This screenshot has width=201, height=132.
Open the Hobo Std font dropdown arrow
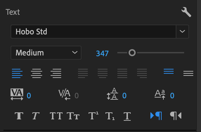(x=182, y=32)
